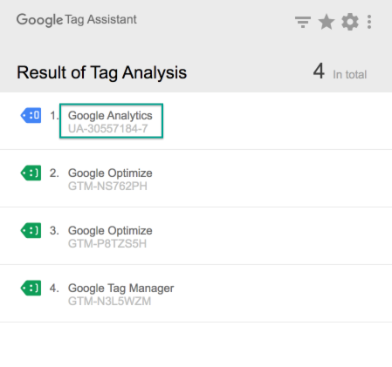Click the star favorite icon
392x367 pixels.
coord(327,22)
